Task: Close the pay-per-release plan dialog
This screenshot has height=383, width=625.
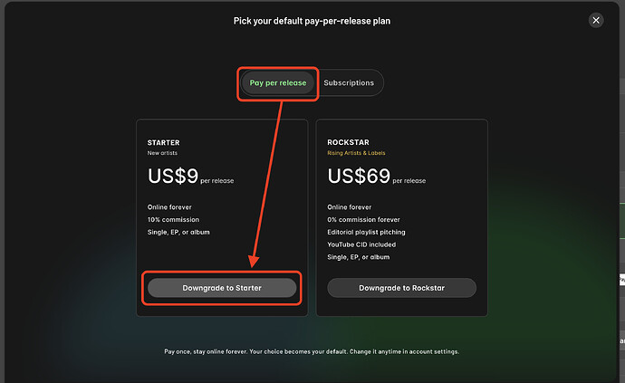Action: pyautogui.click(x=595, y=20)
